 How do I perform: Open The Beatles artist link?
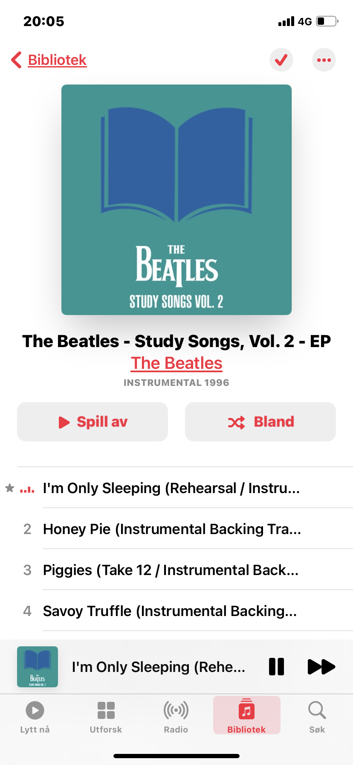tap(176, 363)
